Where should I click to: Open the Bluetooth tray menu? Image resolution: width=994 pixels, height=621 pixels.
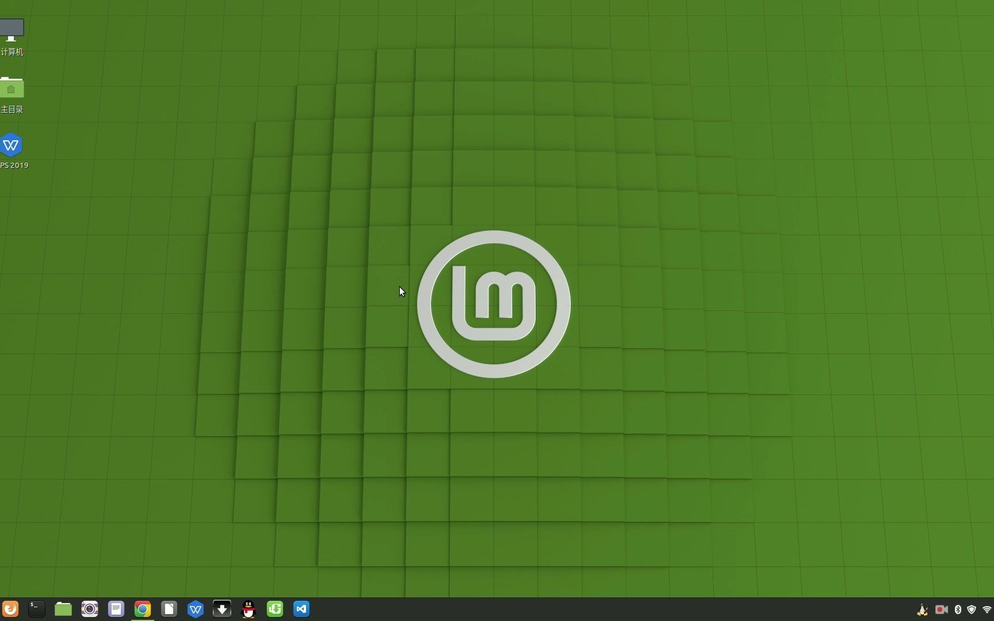(957, 609)
